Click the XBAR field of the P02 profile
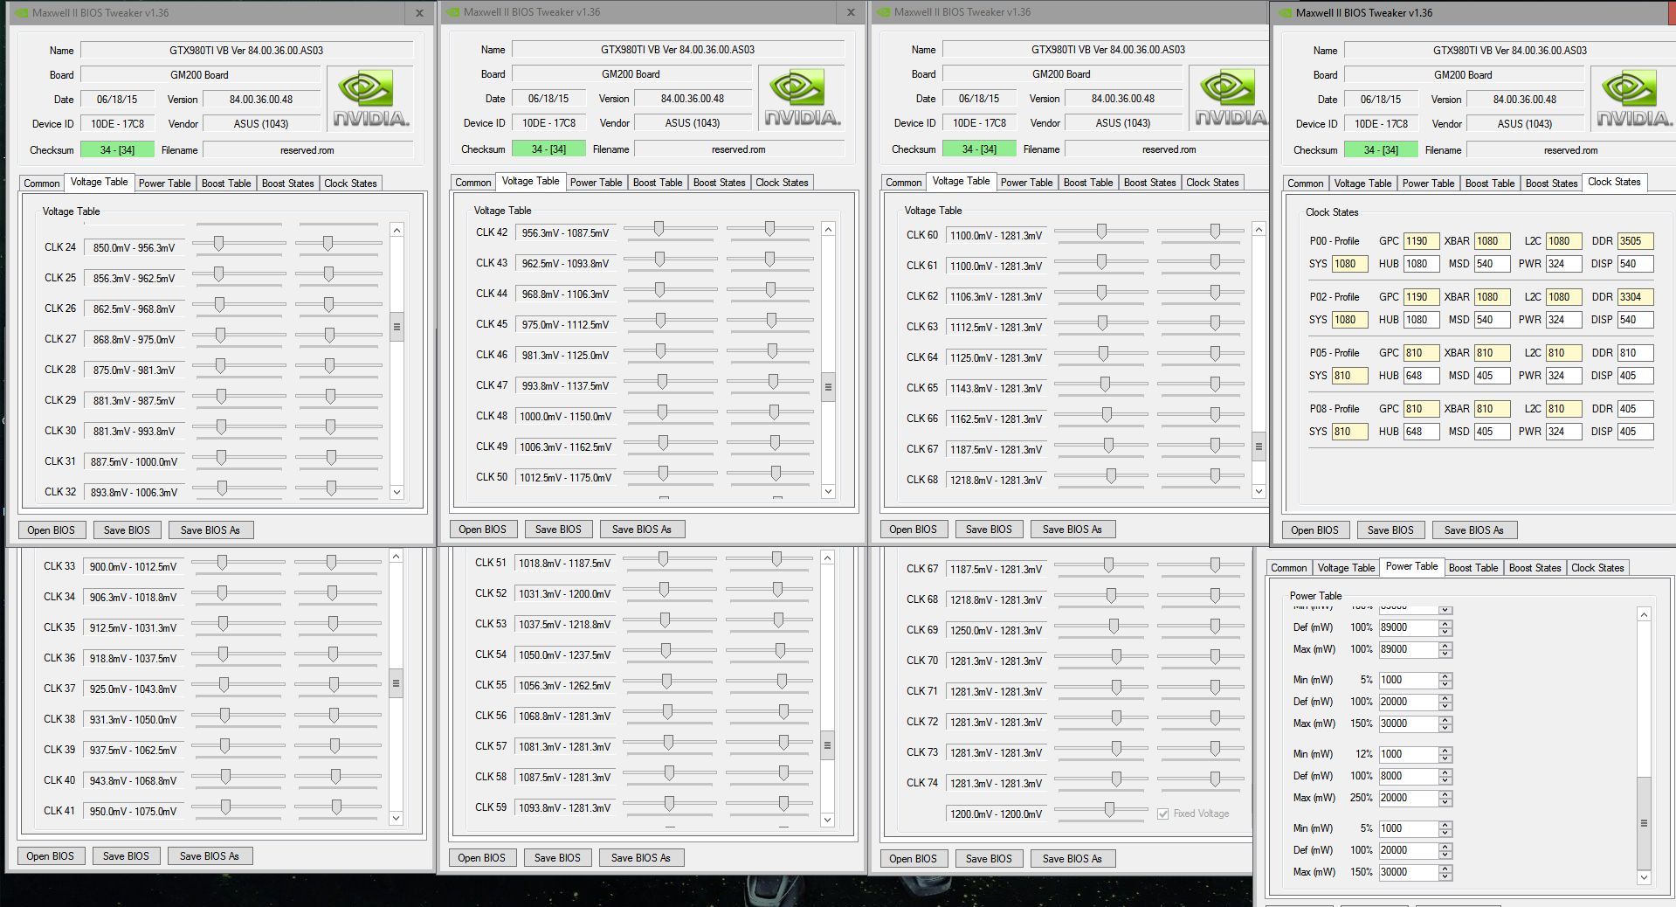 tap(1493, 297)
